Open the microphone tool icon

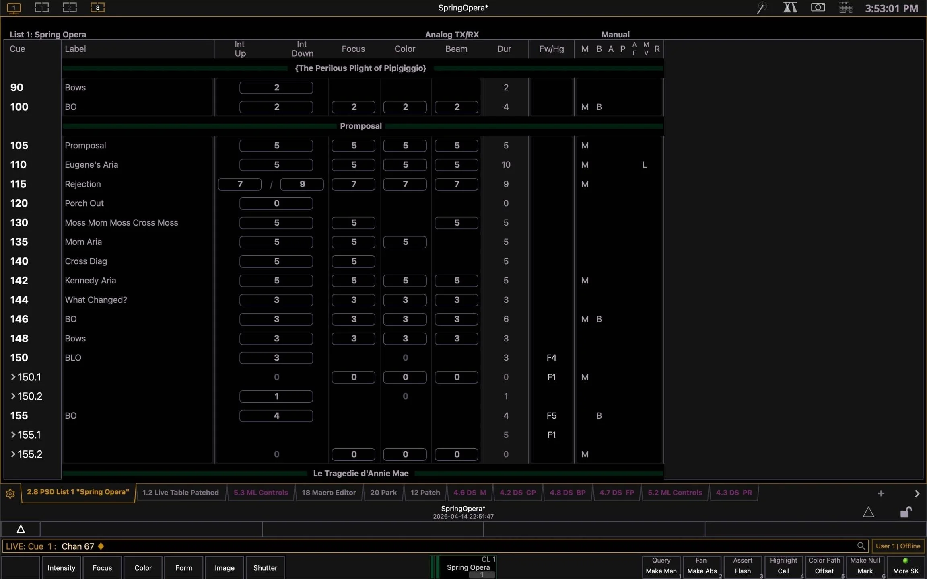[x=761, y=8]
